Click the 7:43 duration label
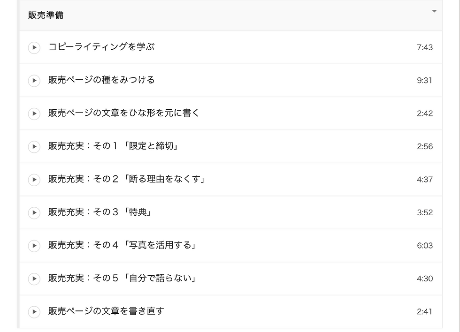460x332 pixels. pyautogui.click(x=425, y=47)
